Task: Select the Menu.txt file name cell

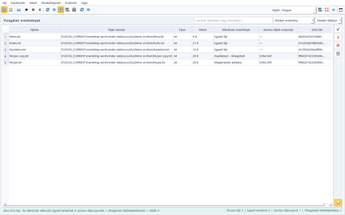Action: pos(34,37)
